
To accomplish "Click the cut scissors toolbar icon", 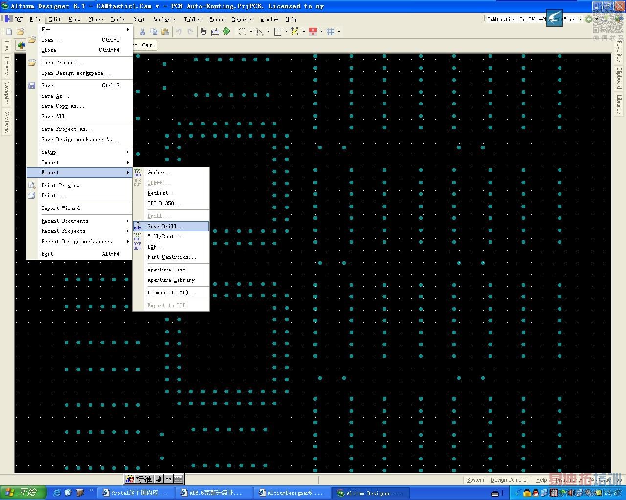I will (142, 32).
